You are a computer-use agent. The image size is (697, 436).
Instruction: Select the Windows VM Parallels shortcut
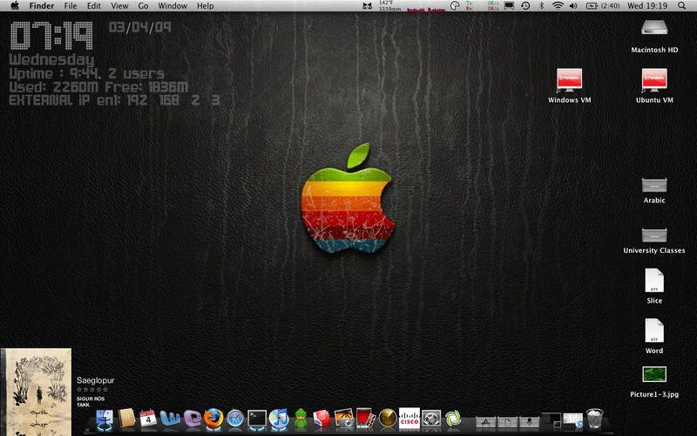click(570, 85)
